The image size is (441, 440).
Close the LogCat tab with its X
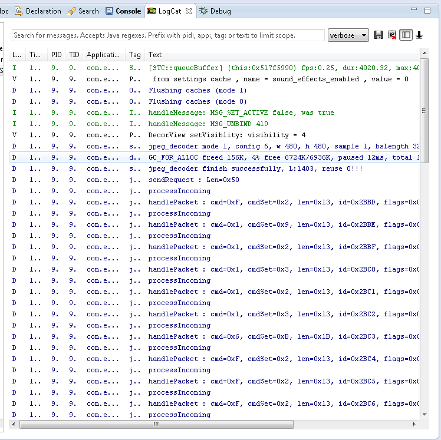tap(189, 11)
